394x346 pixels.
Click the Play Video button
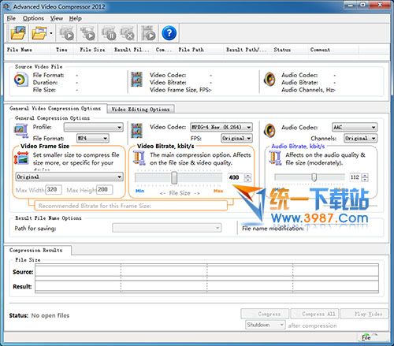coord(364,314)
